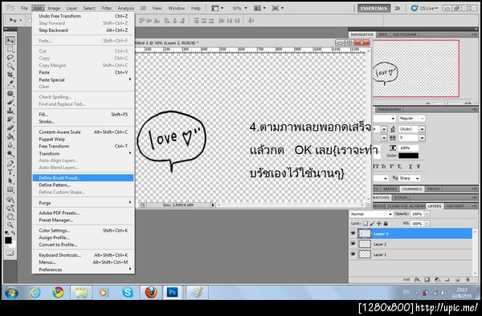Open the layer Opacity slider arrow
Screen dimensions: 482x316
[x=427, y=214]
